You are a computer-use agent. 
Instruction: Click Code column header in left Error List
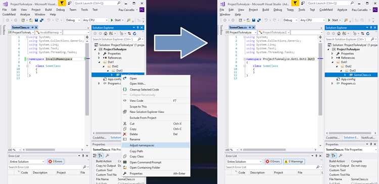pyautogui.click(x=24, y=173)
